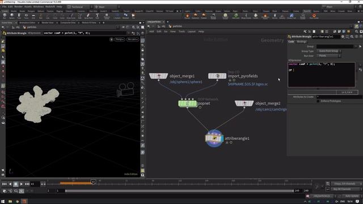Select the Code tab in parameters
This screenshot has height=204, width=363.
[291, 41]
